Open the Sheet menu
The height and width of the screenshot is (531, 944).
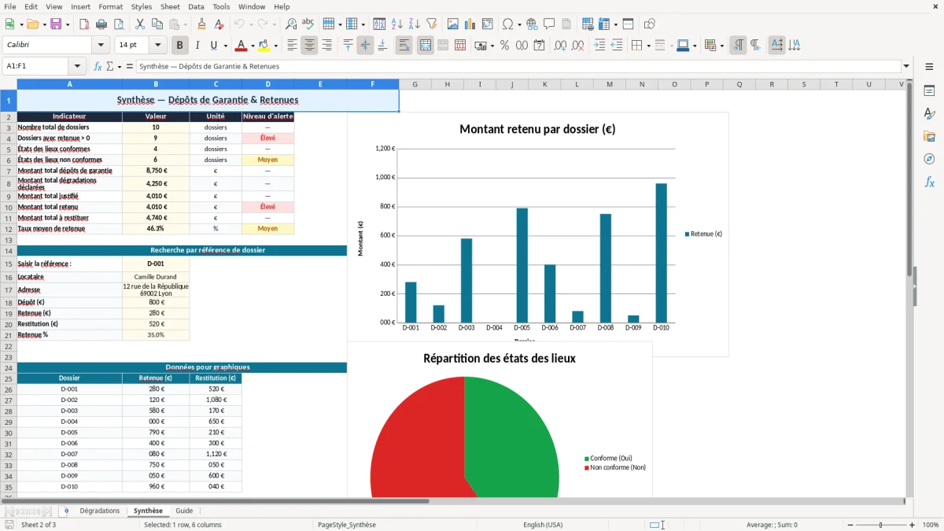[x=170, y=6]
